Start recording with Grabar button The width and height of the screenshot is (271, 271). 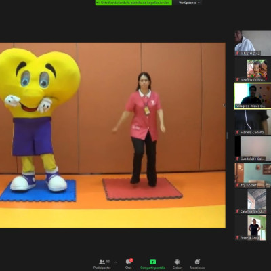tap(177, 264)
